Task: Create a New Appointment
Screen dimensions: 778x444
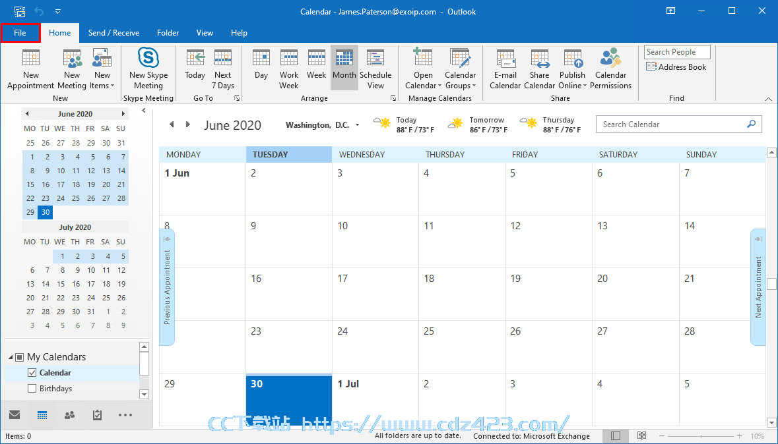Action: pos(31,69)
